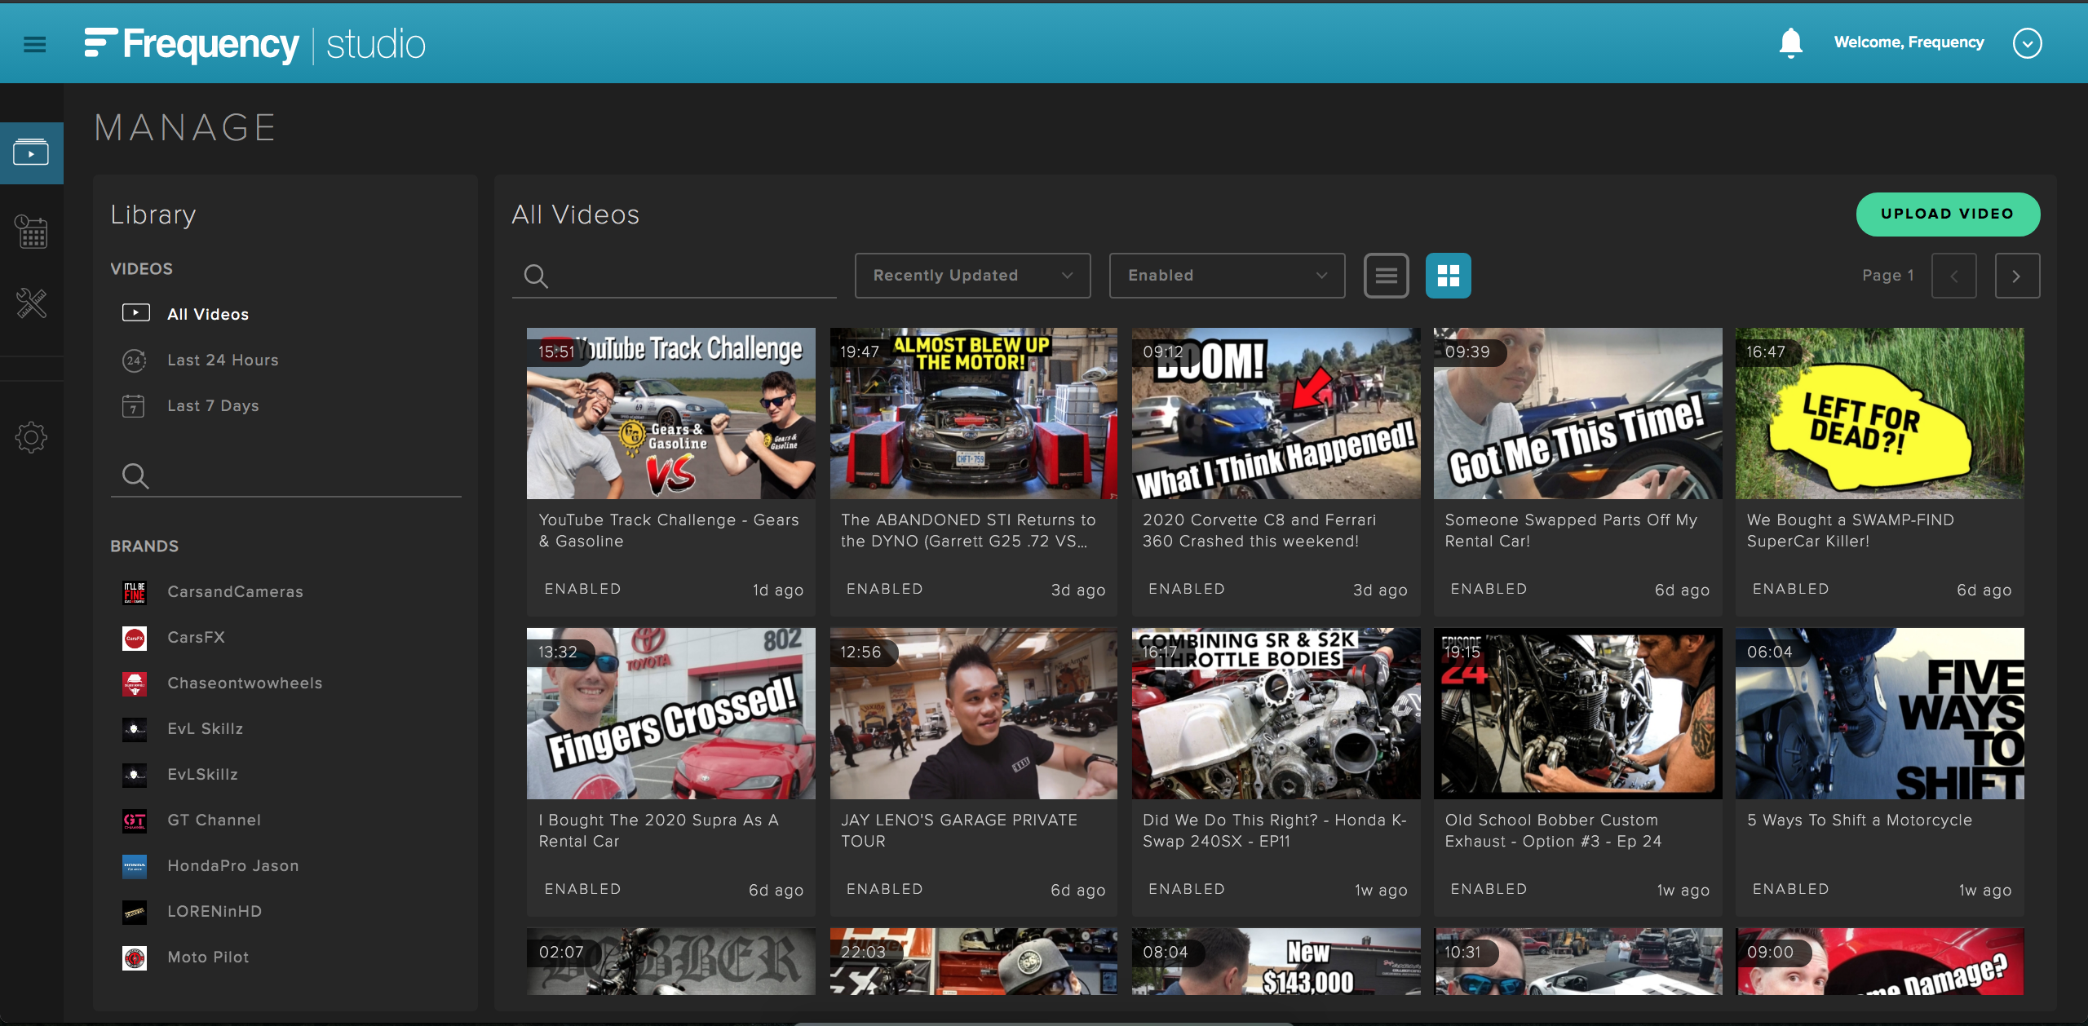
Task: Click title '5 Ways To Shift a Motorcycle'
Action: click(x=1859, y=820)
